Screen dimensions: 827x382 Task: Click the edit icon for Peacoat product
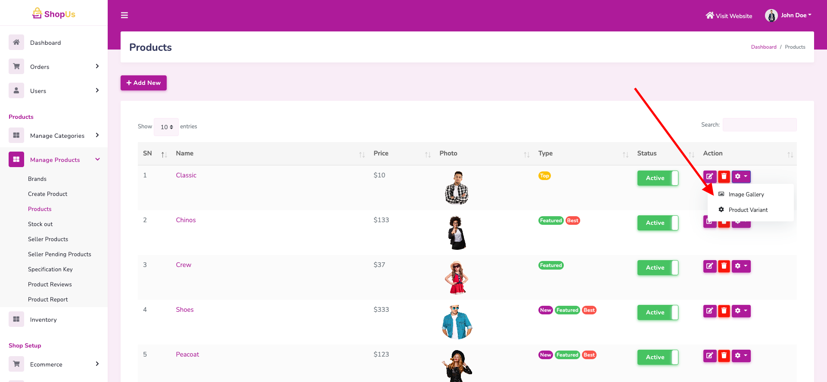[709, 356]
